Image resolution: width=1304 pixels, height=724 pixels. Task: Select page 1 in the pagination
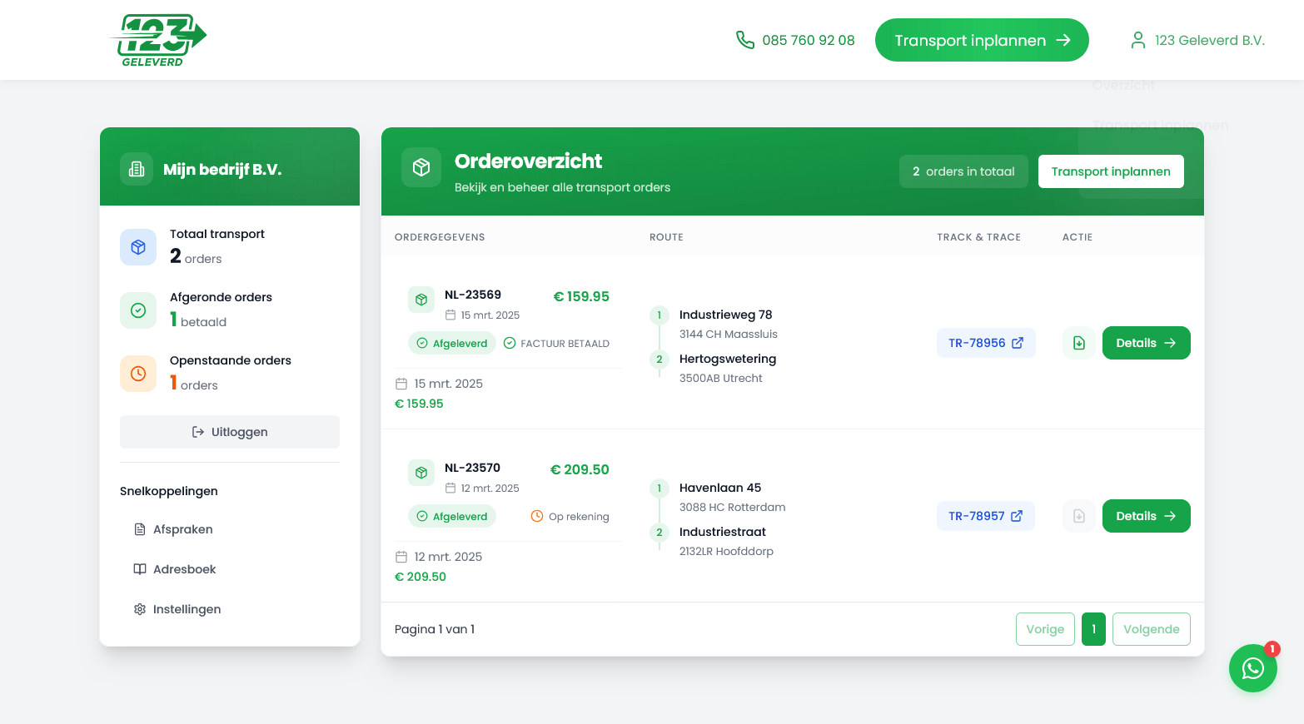(x=1093, y=629)
